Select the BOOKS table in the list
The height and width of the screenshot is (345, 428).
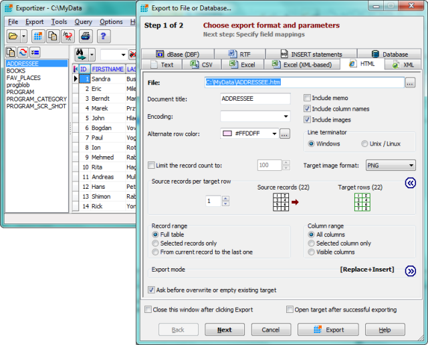(x=16, y=70)
